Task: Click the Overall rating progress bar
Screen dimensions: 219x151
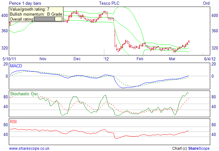Action: pyautogui.click(x=48, y=19)
